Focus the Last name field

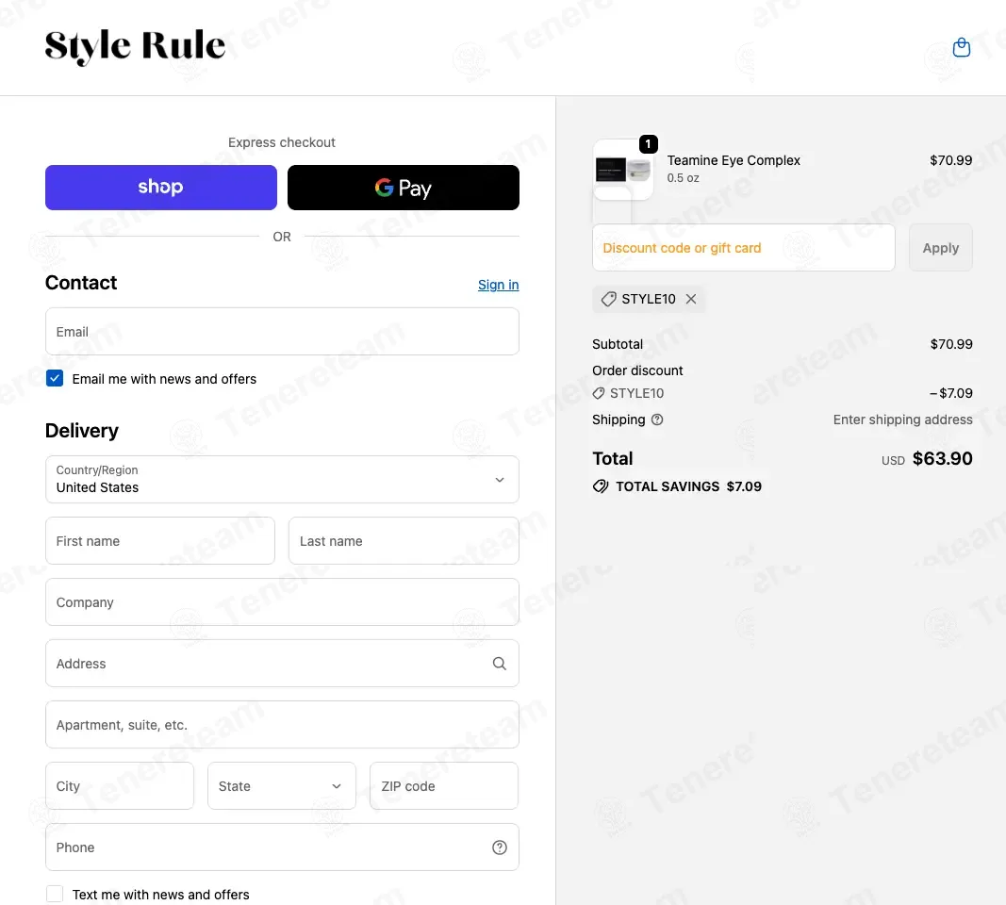tap(404, 541)
